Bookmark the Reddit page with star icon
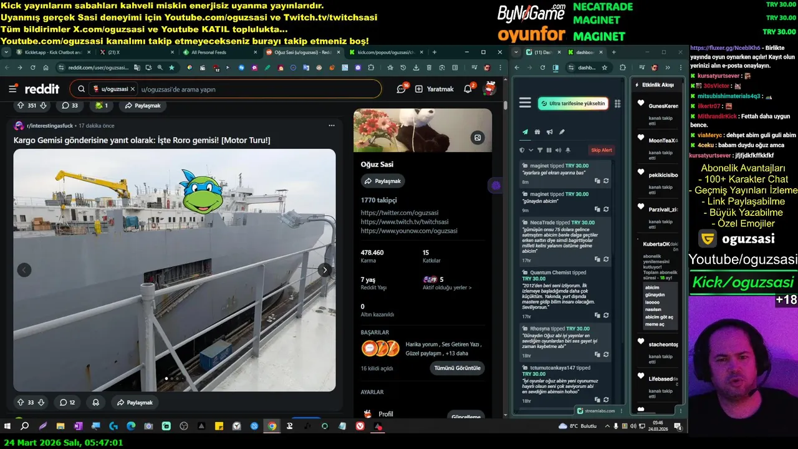This screenshot has width=798, height=449. tap(171, 67)
